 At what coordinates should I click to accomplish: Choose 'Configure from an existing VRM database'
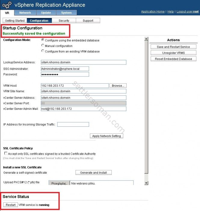[43, 51]
